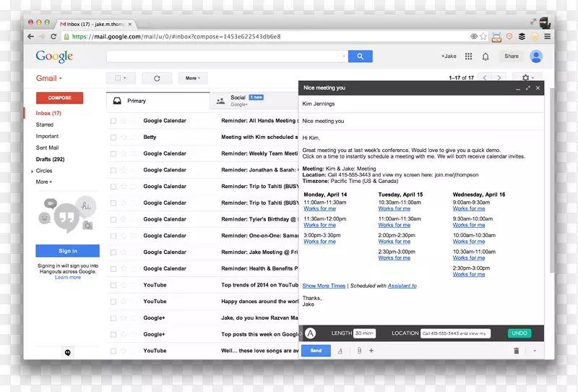Open the Google apps grid

click(468, 56)
